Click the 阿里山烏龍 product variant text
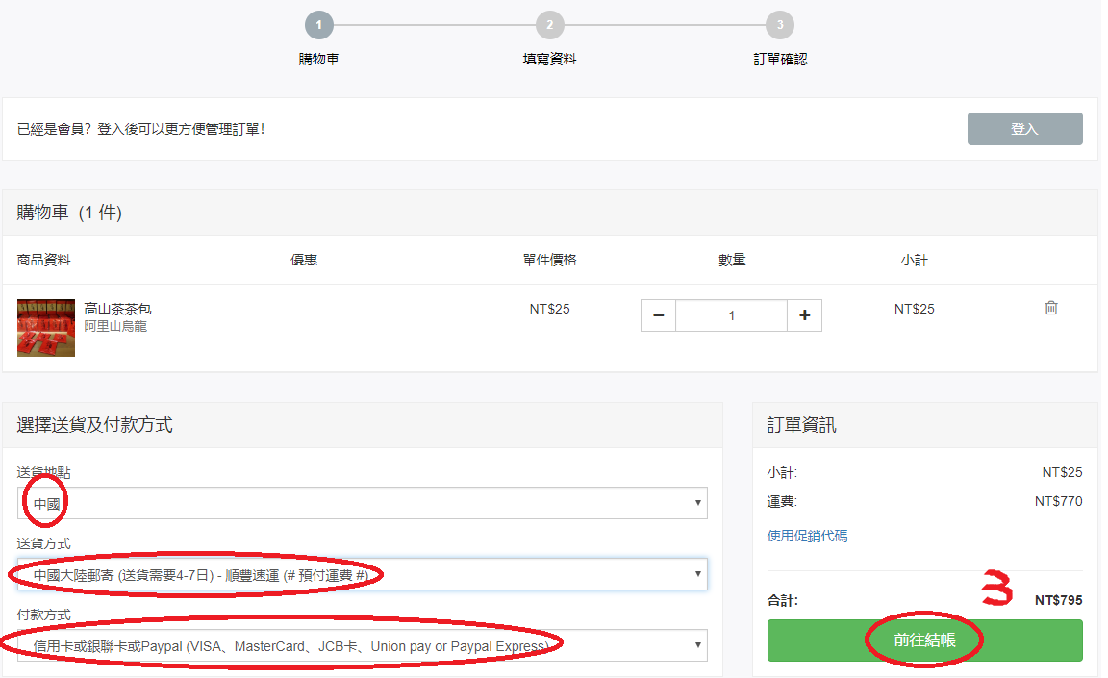This screenshot has height=678, width=1108. [x=115, y=327]
